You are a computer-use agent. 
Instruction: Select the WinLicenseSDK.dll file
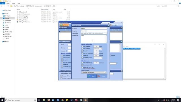pyautogui.click(x=23, y=18)
